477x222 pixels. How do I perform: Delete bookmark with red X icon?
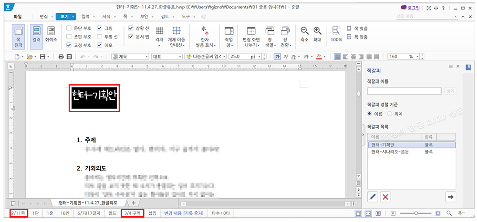click(x=385, y=196)
